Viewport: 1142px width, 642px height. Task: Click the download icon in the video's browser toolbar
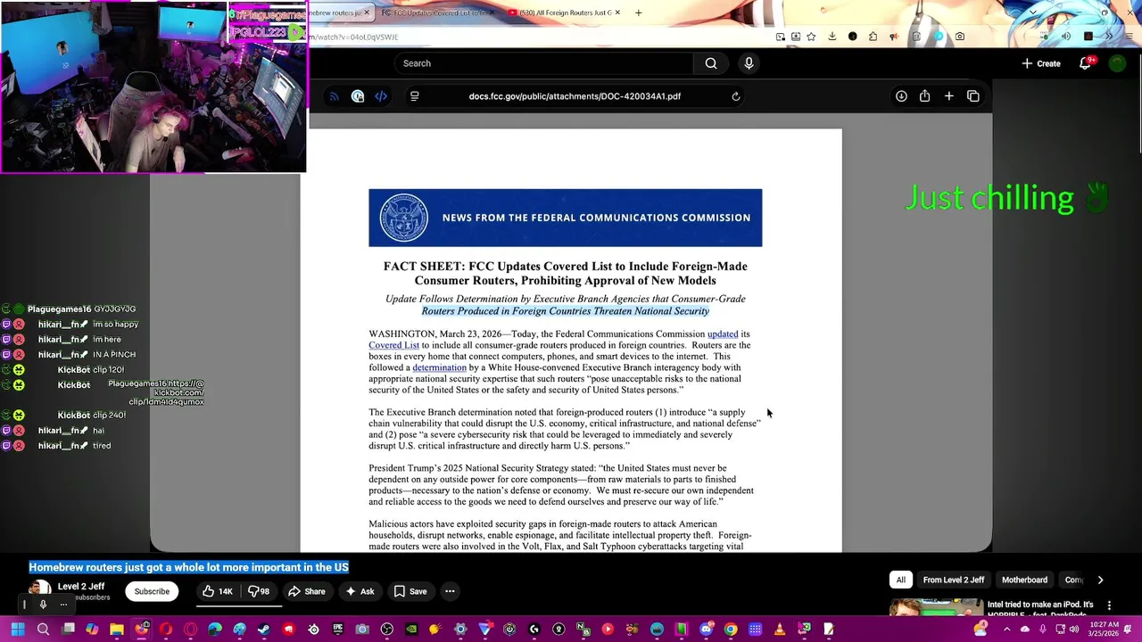pyautogui.click(x=901, y=96)
